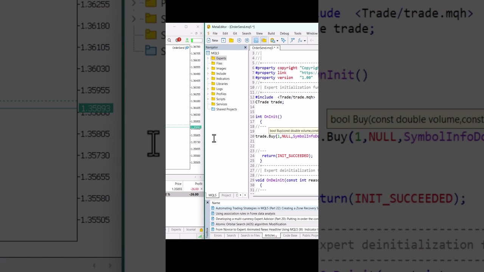The height and width of the screenshot is (272, 484).
Task: Click the AI sparkle star toolbar icon
Action: tap(284, 40)
